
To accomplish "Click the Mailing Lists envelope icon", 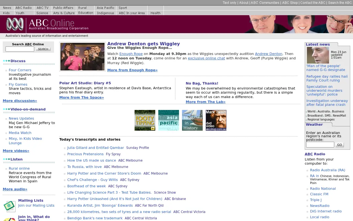I will pyautogui.click(x=9, y=206).
